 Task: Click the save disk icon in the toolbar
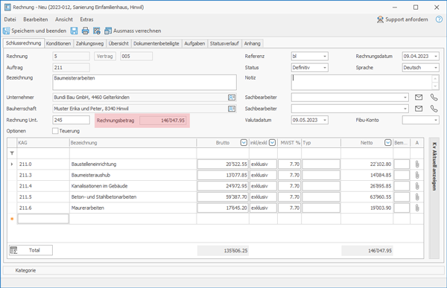click(74, 31)
